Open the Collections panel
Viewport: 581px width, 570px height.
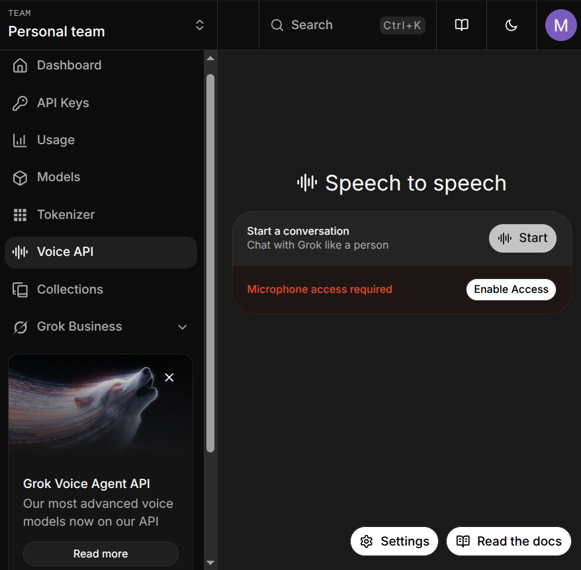[69, 289]
